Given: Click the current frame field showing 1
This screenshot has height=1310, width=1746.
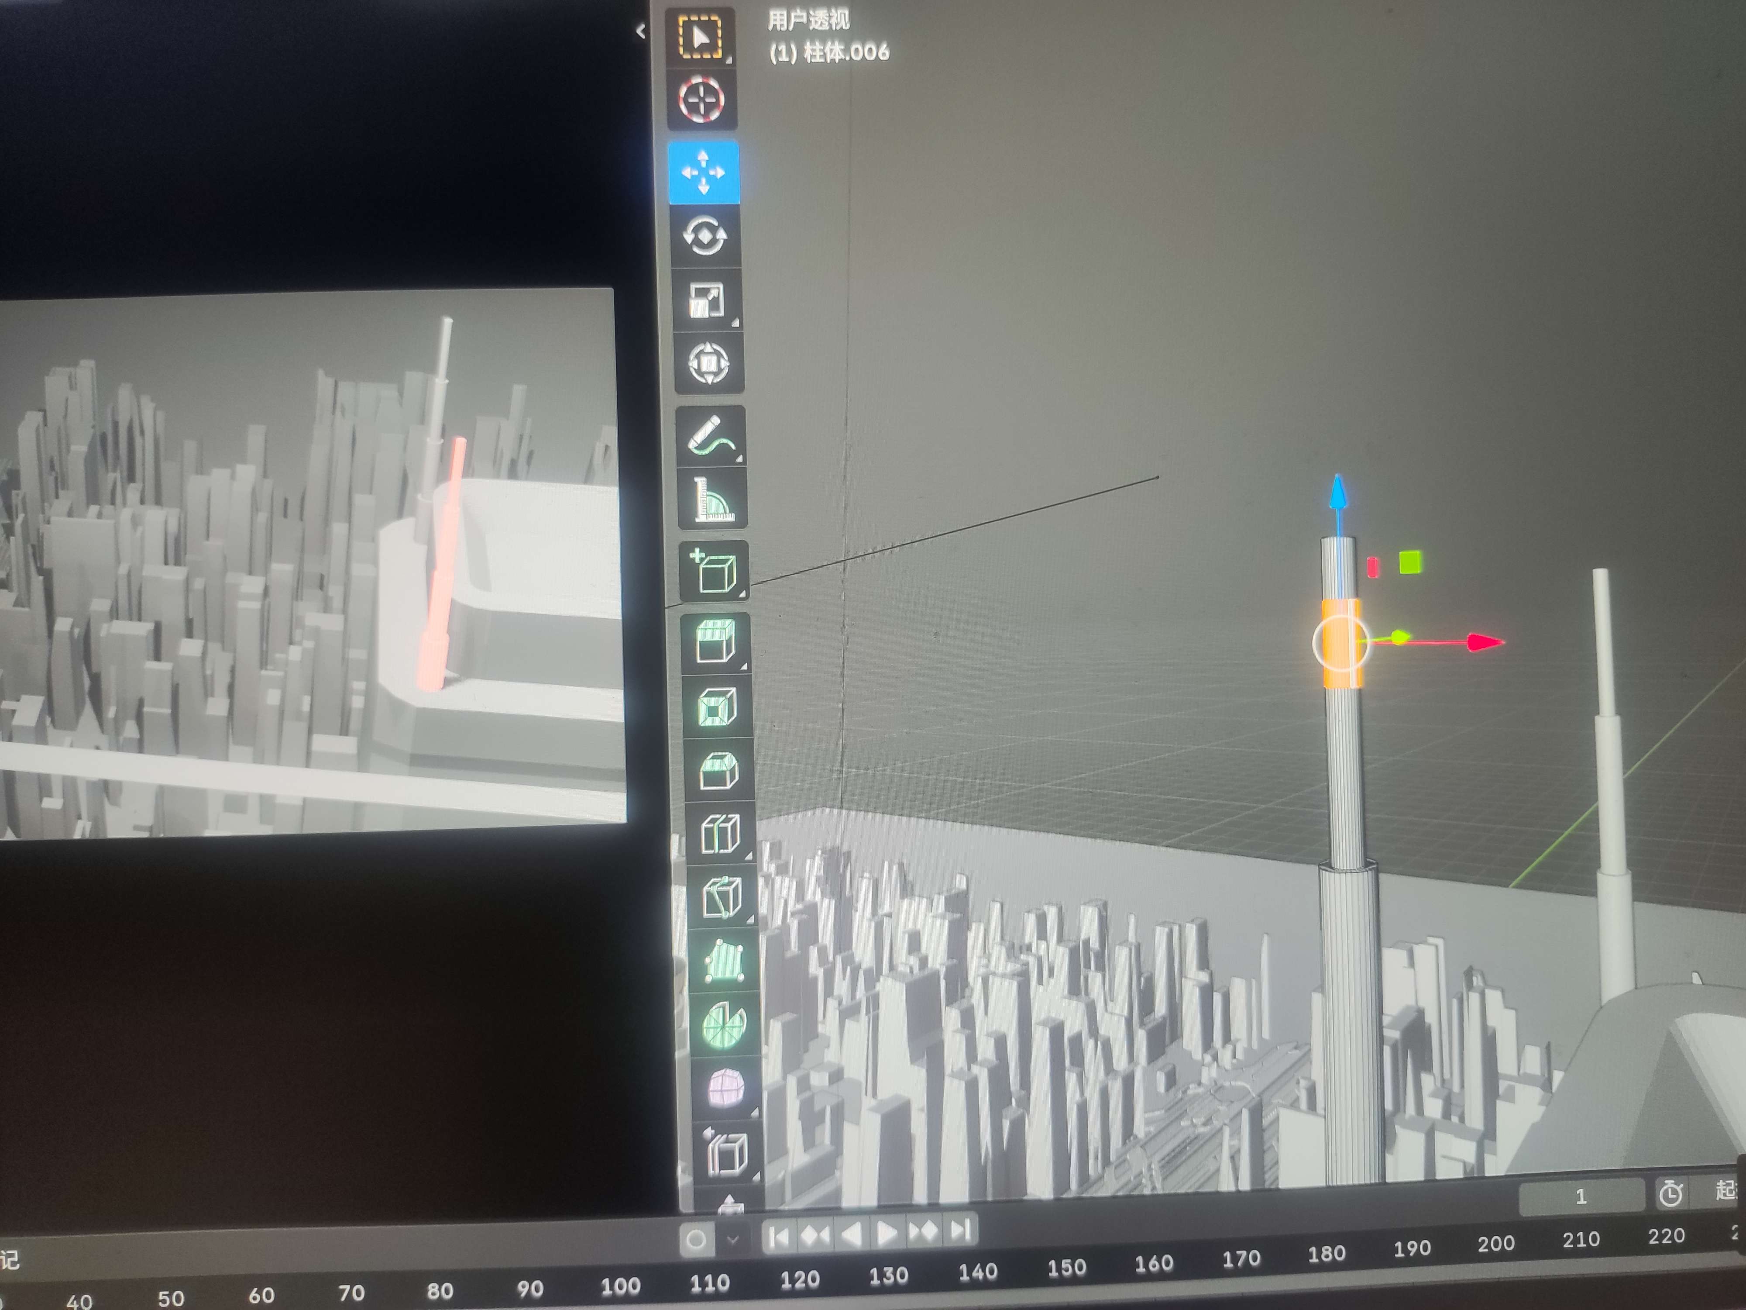Looking at the screenshot, I should click(1581, 1197).
